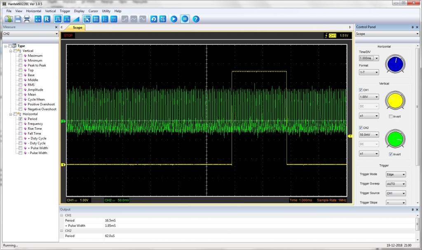
Task: Open the CH2 channel selector in Measure panel
Action: [x=30, y=34]
